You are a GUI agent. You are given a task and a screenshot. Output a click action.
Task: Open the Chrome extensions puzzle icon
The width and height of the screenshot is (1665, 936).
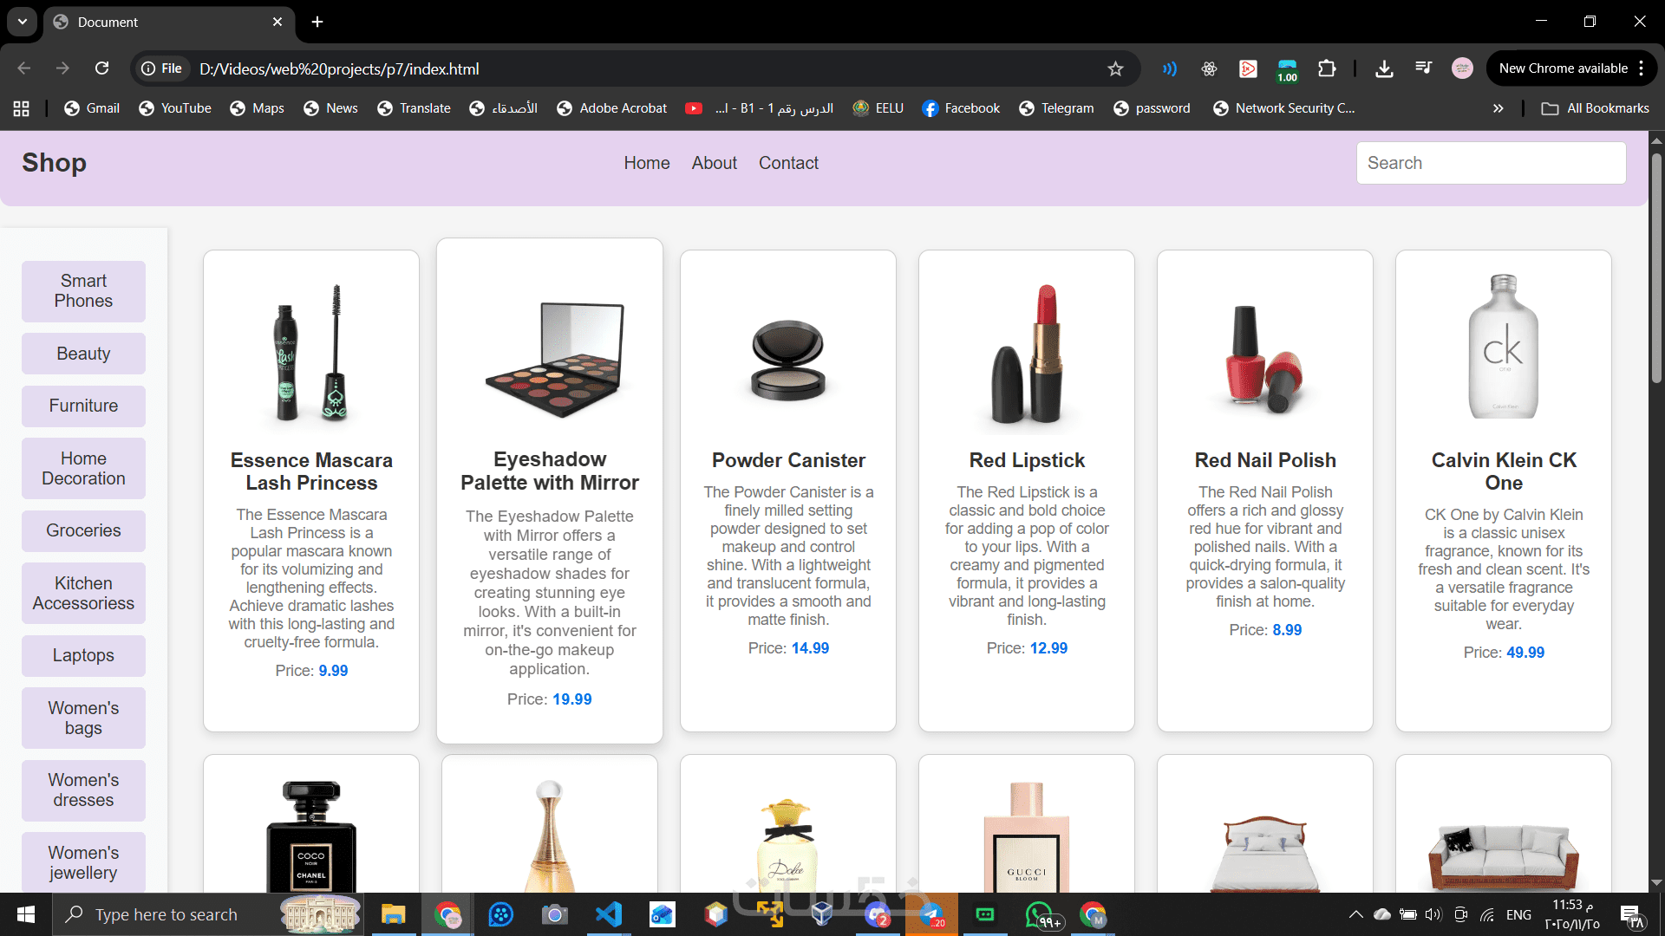[1327, 68]
